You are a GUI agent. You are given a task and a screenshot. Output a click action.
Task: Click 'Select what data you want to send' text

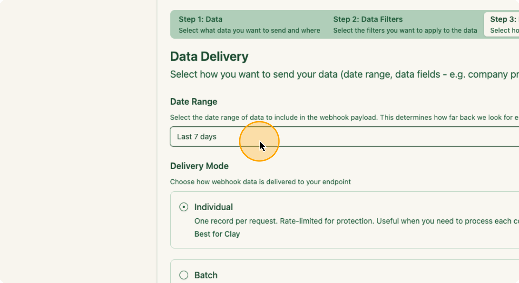tap(249, 30)
